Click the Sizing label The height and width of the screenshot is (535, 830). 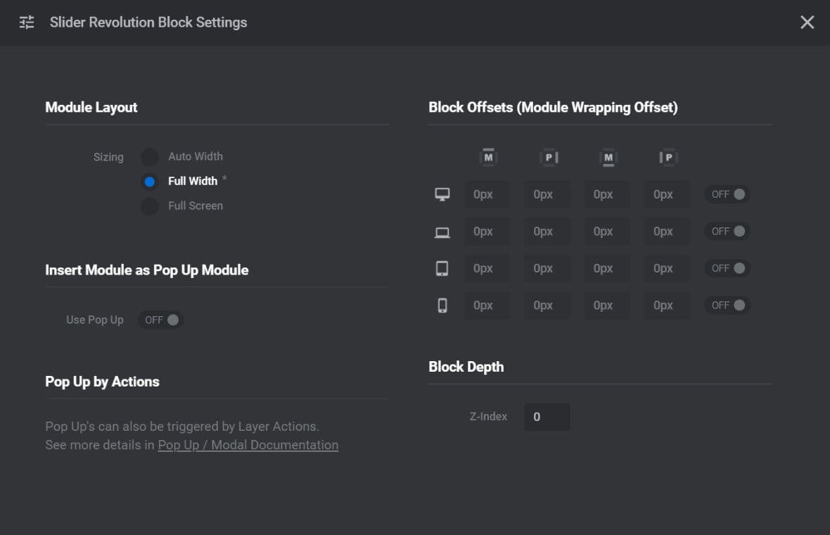coord(108,157)
